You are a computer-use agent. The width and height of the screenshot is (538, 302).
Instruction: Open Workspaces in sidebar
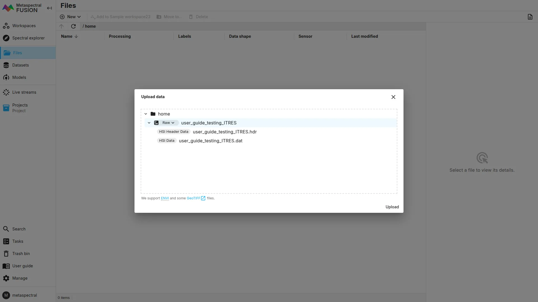[x=24, y=26]
